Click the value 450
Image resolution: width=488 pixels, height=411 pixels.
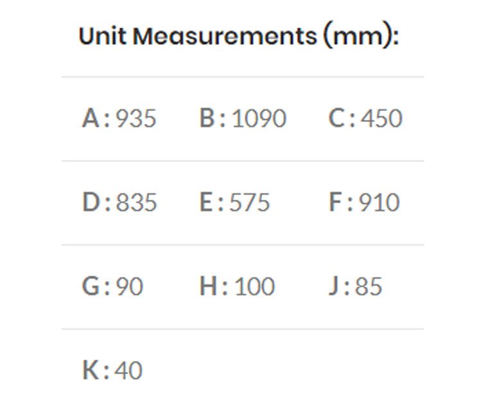point(381,119)
